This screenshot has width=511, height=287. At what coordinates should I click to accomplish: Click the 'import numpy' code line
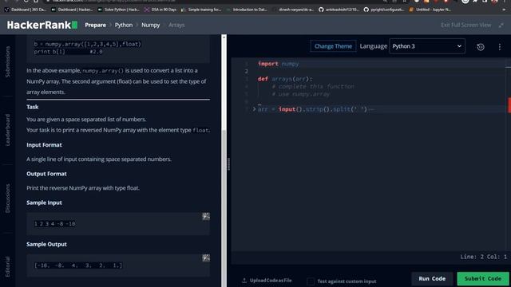tap(279, 64)
